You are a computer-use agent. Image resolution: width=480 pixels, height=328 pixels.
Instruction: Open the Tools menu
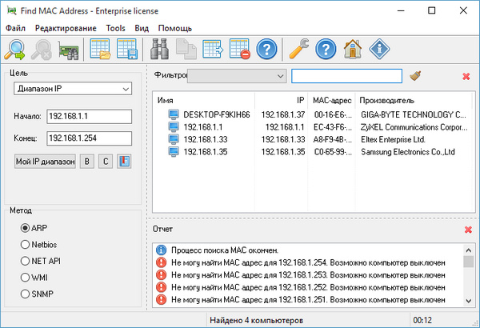(x=115, y=28)
